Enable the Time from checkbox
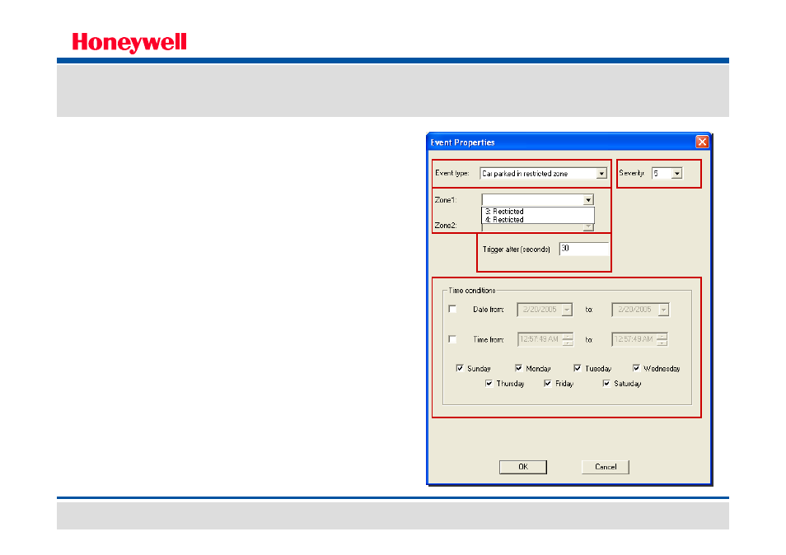Screen dimensions: 786x555 (452, 339)
